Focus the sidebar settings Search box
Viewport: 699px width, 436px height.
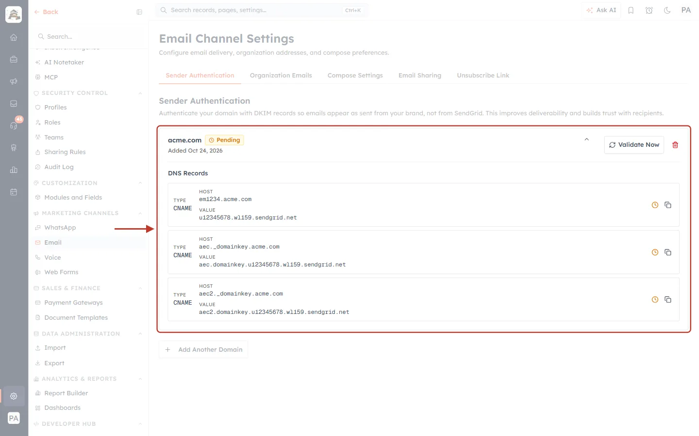pyautogui.click(x=88, y=37)
